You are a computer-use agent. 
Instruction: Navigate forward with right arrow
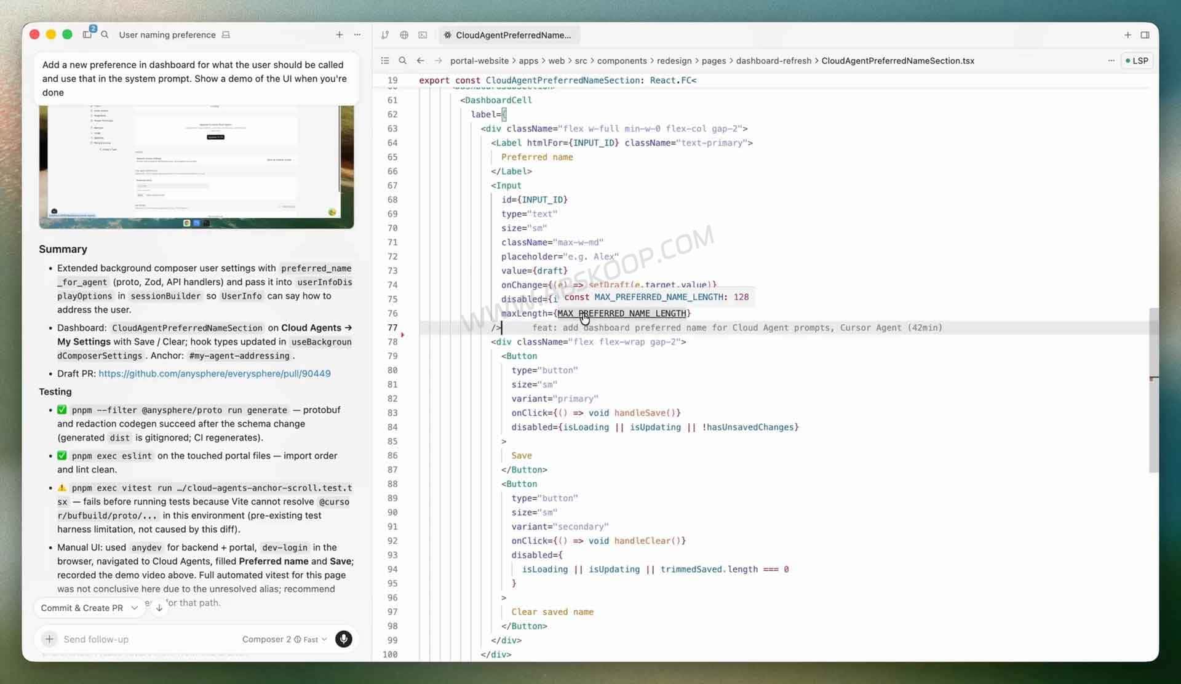[x=438, y=60]
